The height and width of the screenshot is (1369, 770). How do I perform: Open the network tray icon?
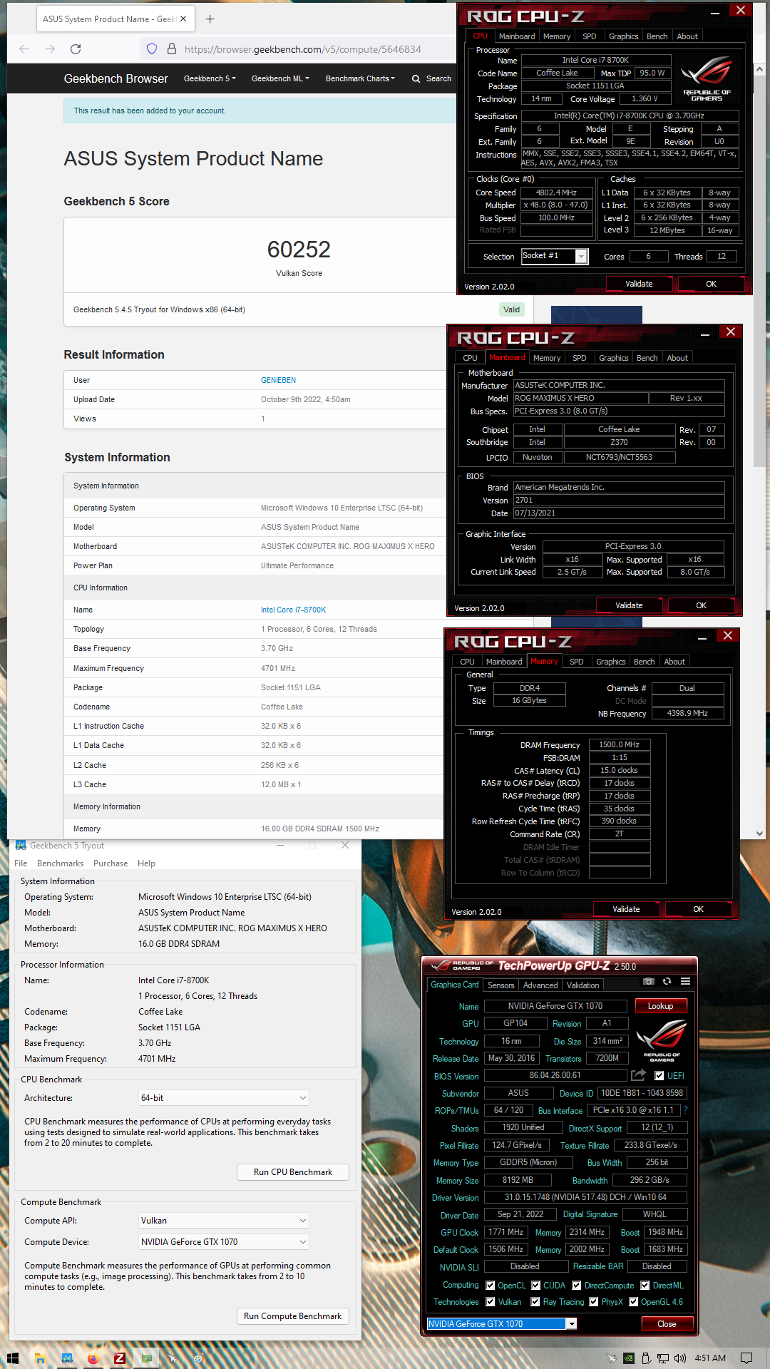pos(663,1358)
